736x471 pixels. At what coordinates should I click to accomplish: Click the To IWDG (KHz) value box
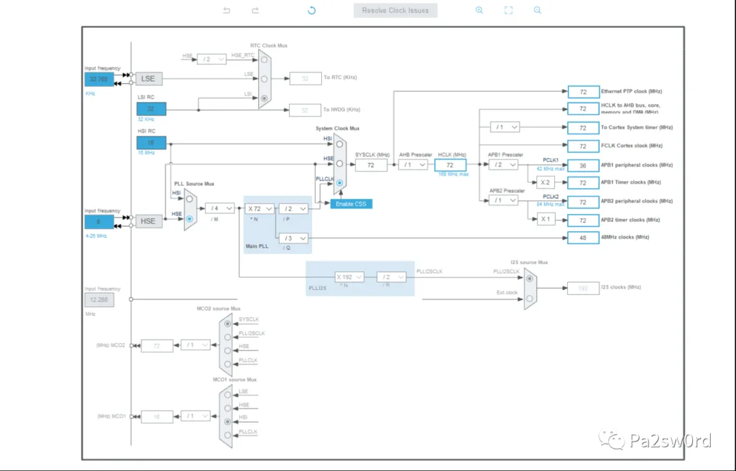tap(305, 111)
